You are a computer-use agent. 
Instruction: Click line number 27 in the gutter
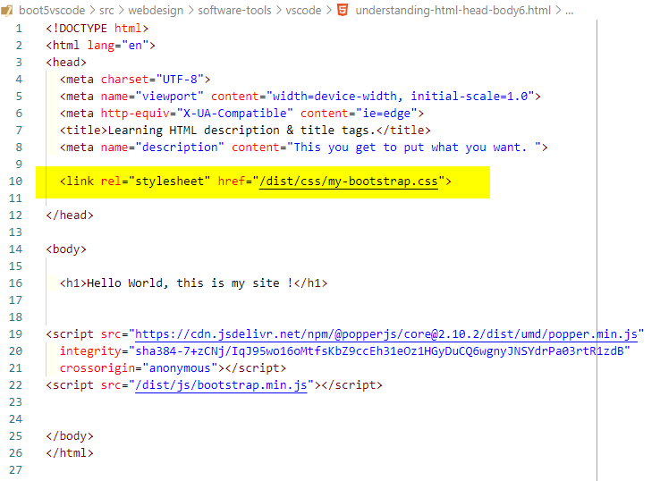click(15, 470)
